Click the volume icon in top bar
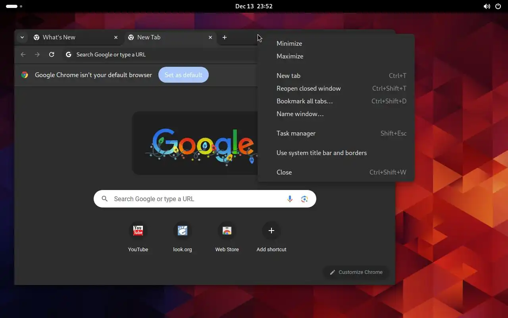This screenshot has width=508, height=318. coord(487,6)
